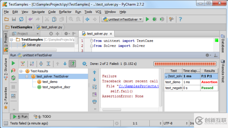
Task: Select test_demo in the test tree
Action: click(x=50, y=82)
